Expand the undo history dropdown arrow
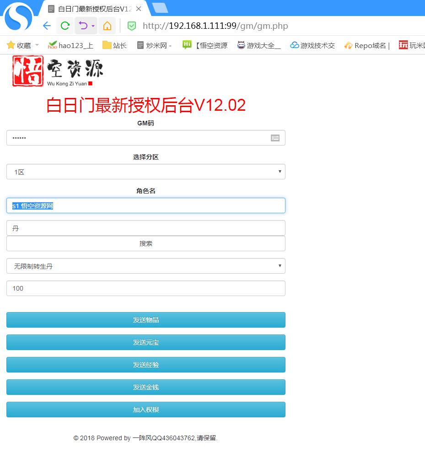Image resolution: width=425 pixels, height=464 pixels. click(93, 26)
